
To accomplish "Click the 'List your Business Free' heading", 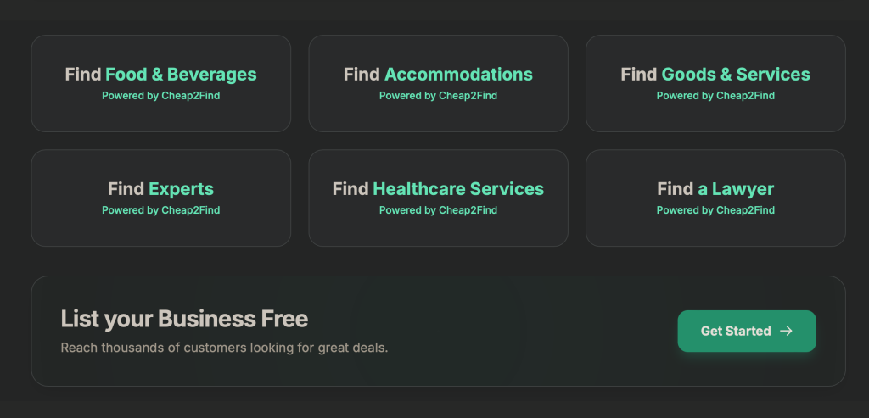I will [x=184, y=319].
